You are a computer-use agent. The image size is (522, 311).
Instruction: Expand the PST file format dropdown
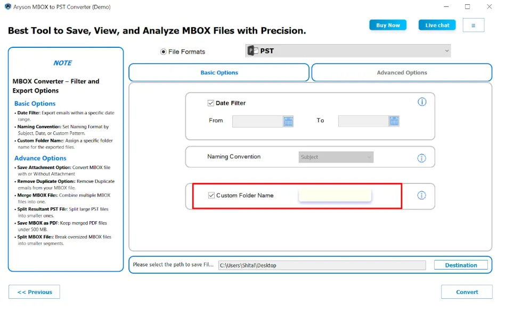coord(446,51)
